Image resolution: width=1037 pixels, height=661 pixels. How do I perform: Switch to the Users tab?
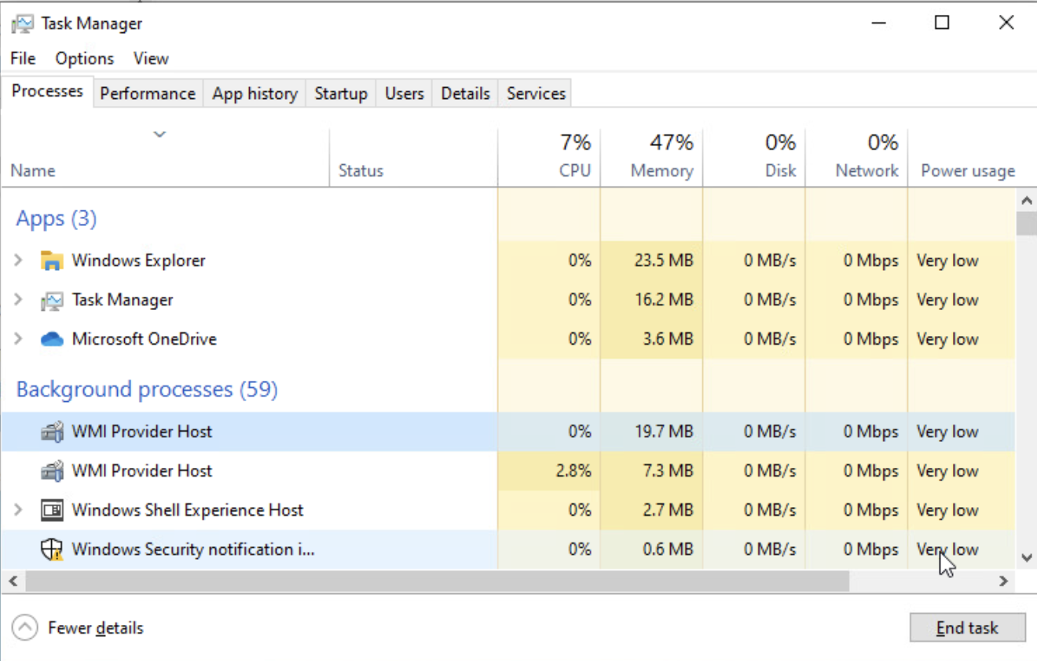(405, 93)
